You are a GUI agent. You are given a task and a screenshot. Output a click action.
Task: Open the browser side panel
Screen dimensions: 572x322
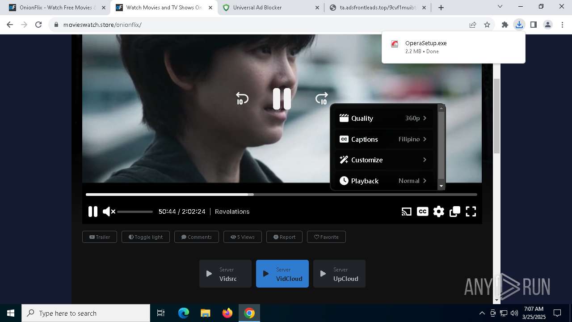coord(534,25)
